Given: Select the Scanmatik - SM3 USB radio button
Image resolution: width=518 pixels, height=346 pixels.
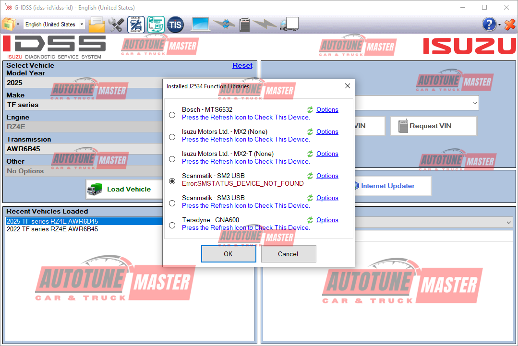Looking at the screenshot, I should (172, 203).
